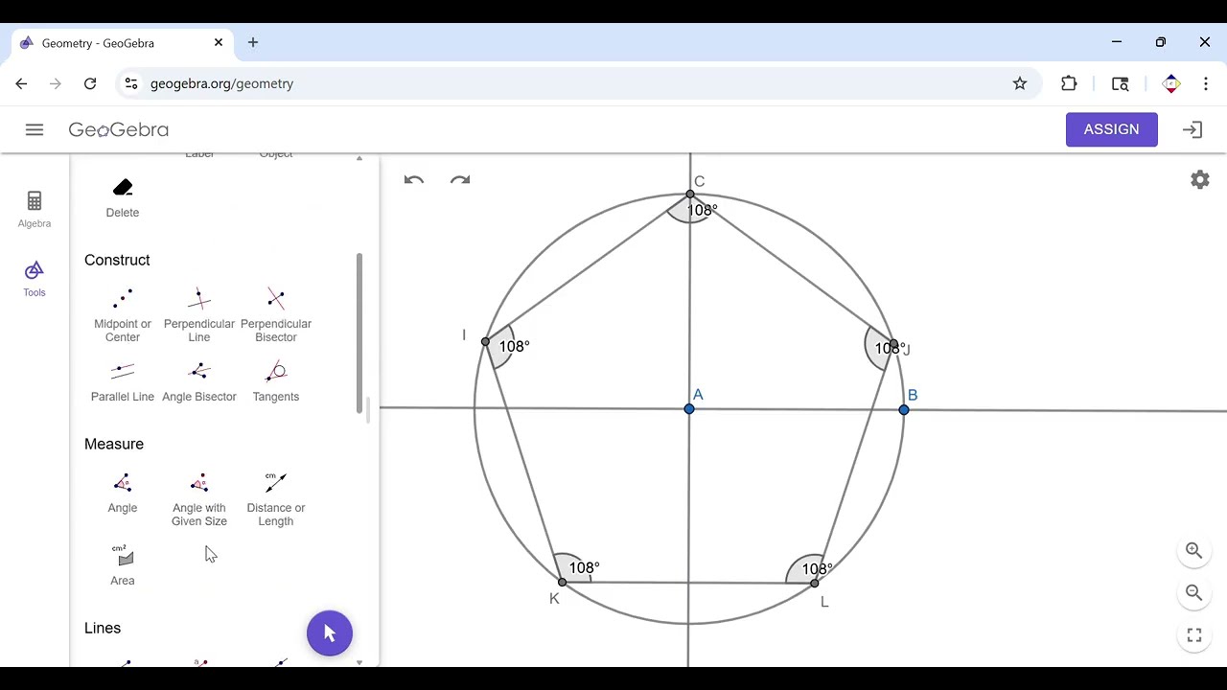Bookmark this page with the star
The width and height of the screenshot is (1227, 690).
click(1020, 83)
